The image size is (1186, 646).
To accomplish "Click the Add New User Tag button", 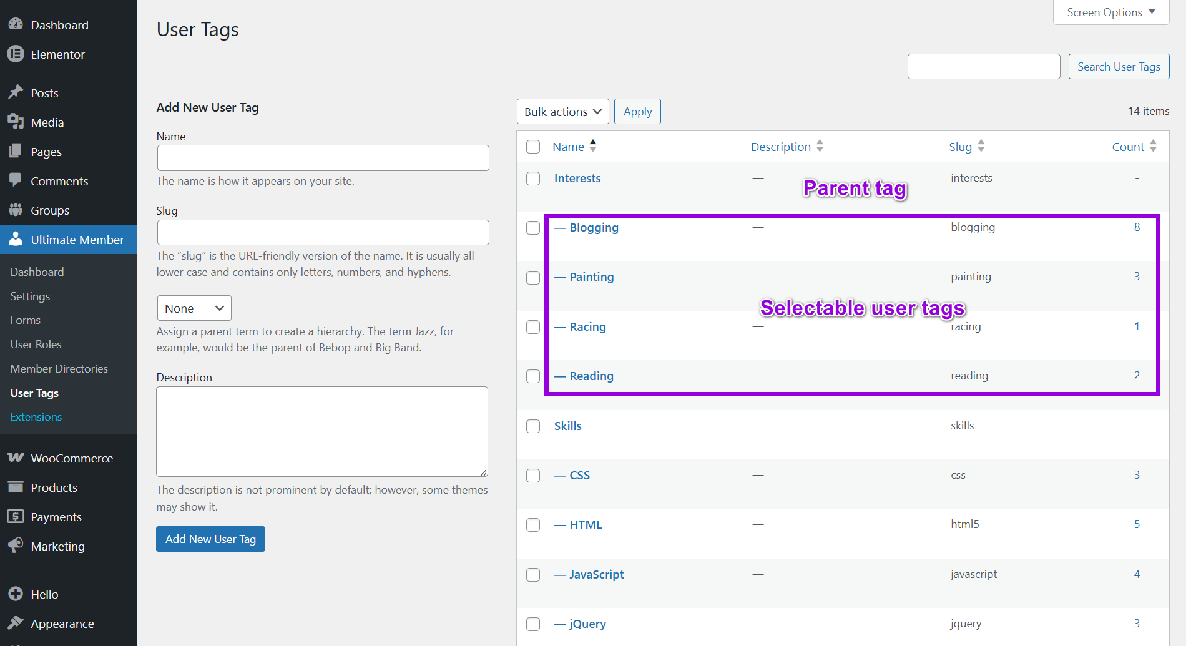I will click(x=210, y=539).
